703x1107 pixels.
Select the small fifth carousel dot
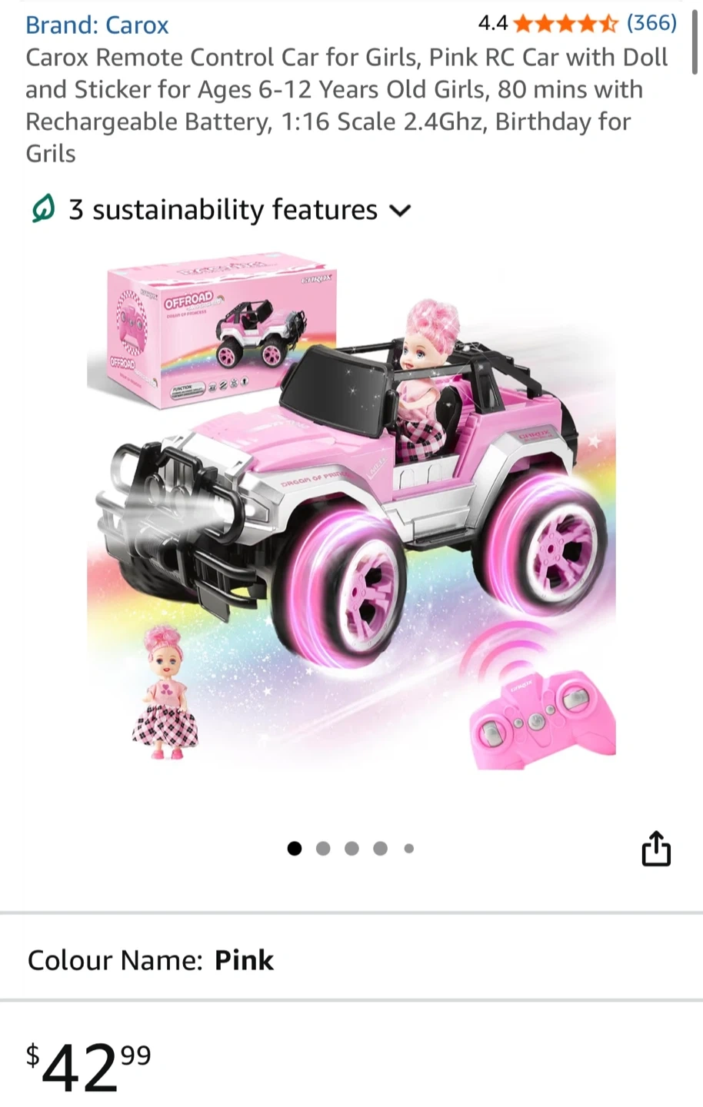coord(408,849)
